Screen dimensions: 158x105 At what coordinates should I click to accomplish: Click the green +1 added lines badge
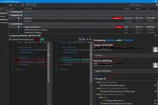[x=42, y=39]
